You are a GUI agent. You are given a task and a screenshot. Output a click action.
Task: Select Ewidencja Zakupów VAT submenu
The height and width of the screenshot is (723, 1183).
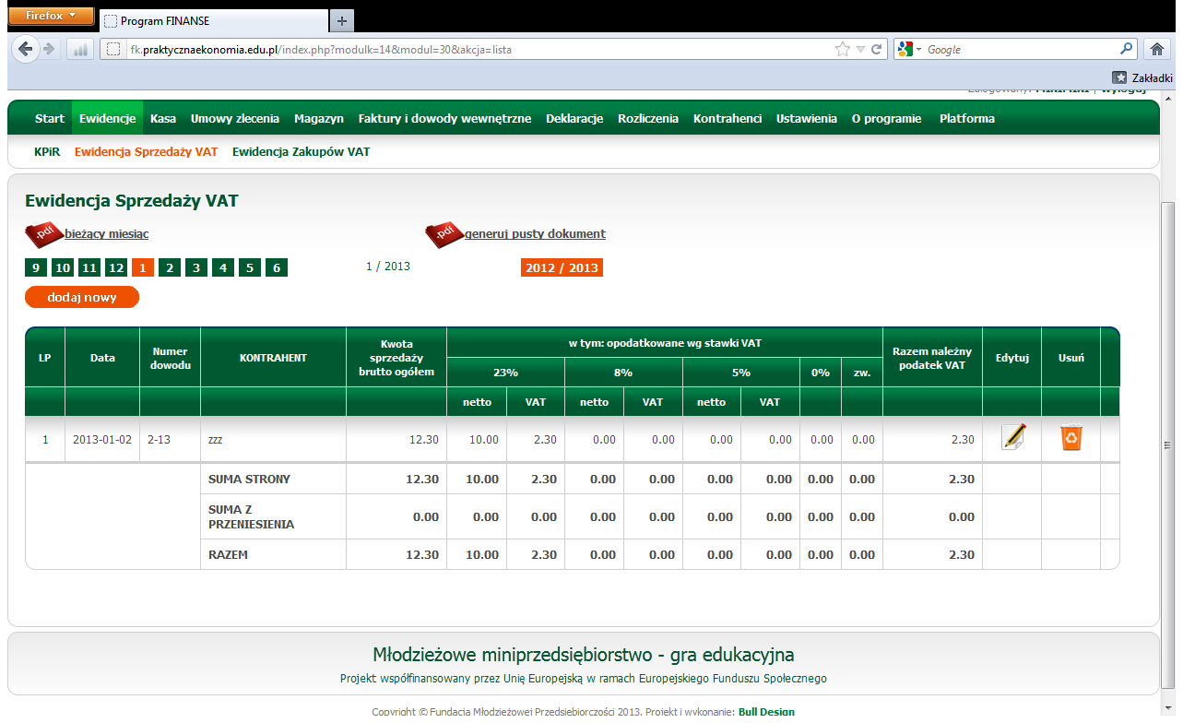click(x=301, y=151)
